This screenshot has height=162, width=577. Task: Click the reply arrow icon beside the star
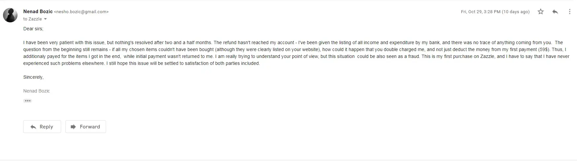pyautogui.click(x=555, y=12)
